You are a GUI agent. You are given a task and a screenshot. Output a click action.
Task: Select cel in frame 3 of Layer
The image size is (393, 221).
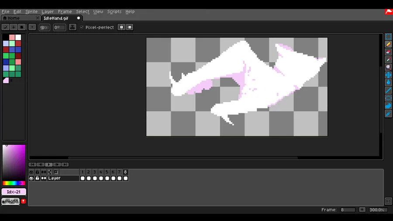click(x=95, y=178)
